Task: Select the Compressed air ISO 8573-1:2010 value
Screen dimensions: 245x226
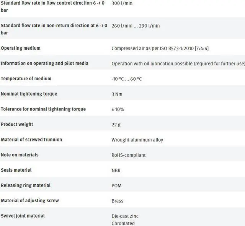Action: (160, 49)
